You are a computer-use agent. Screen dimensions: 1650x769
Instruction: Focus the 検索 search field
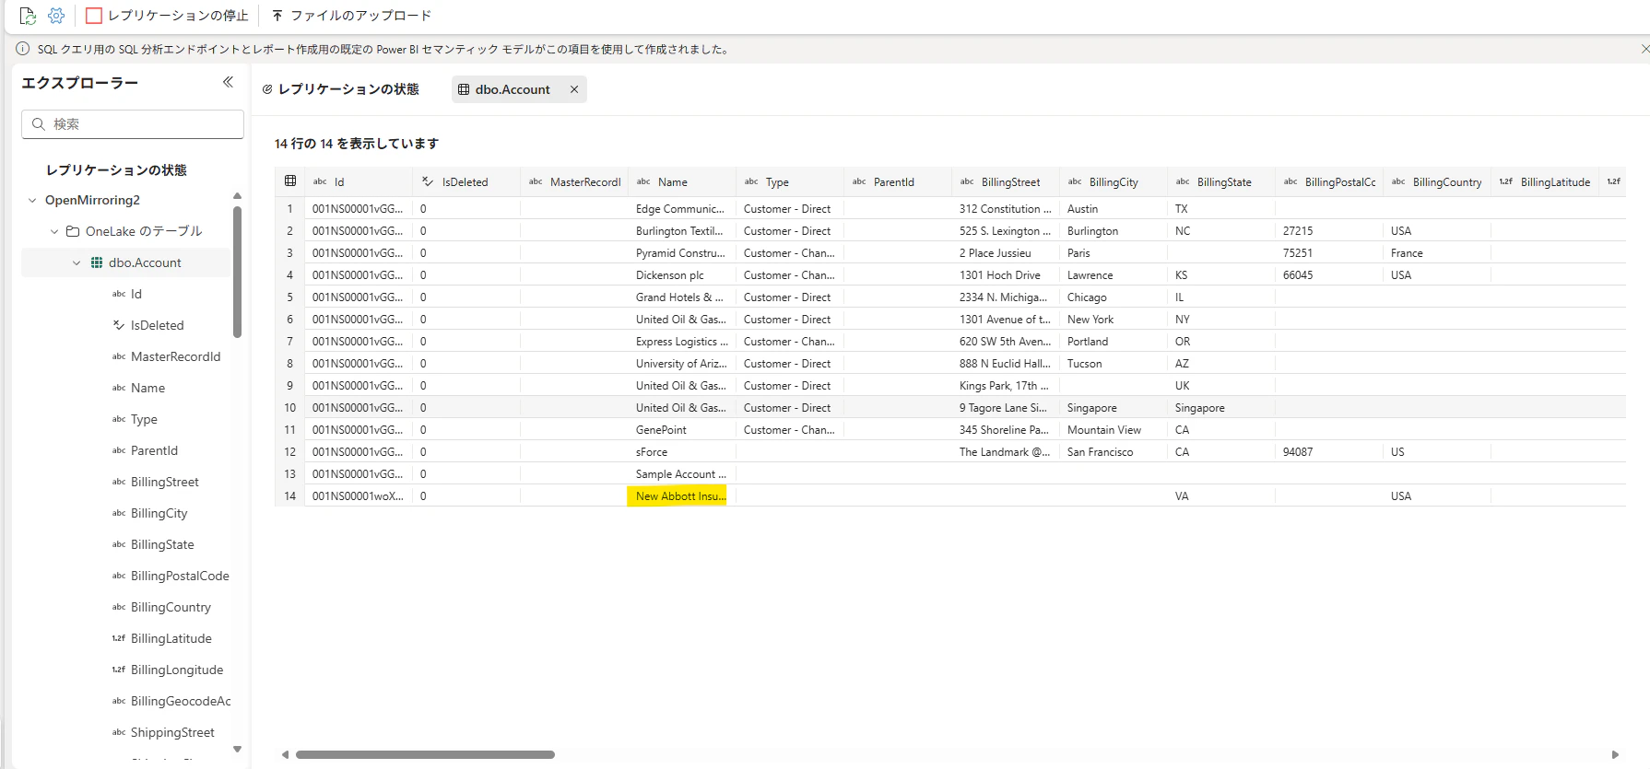click(x=133, y=123)
